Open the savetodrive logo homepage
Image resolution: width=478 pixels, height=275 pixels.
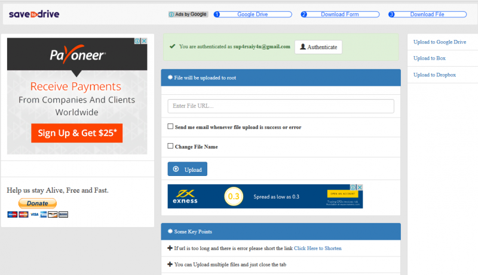point(34,14)
